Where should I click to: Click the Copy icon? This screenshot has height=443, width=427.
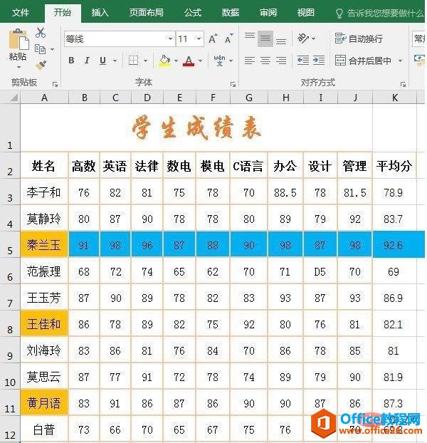[x=40, y=49]
